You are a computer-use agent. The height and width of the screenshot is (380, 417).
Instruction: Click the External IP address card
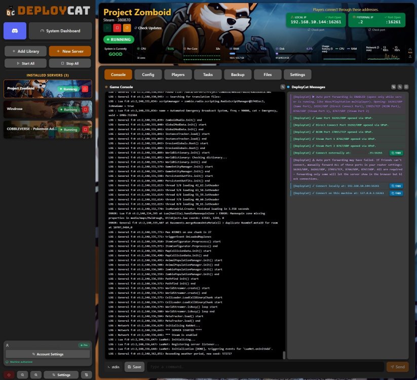pos(377,20)
